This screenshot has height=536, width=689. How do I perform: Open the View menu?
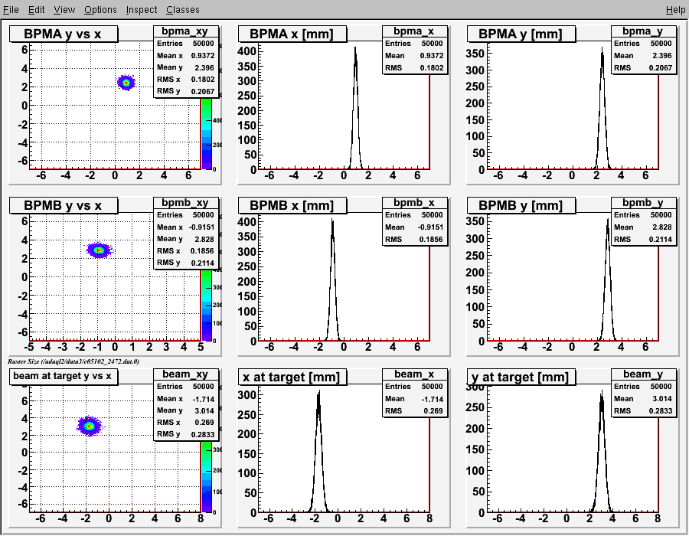(64, 10)
